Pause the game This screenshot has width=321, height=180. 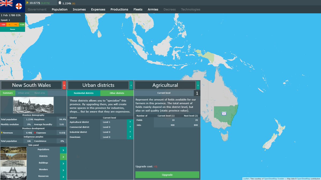(x=13, y=29)
